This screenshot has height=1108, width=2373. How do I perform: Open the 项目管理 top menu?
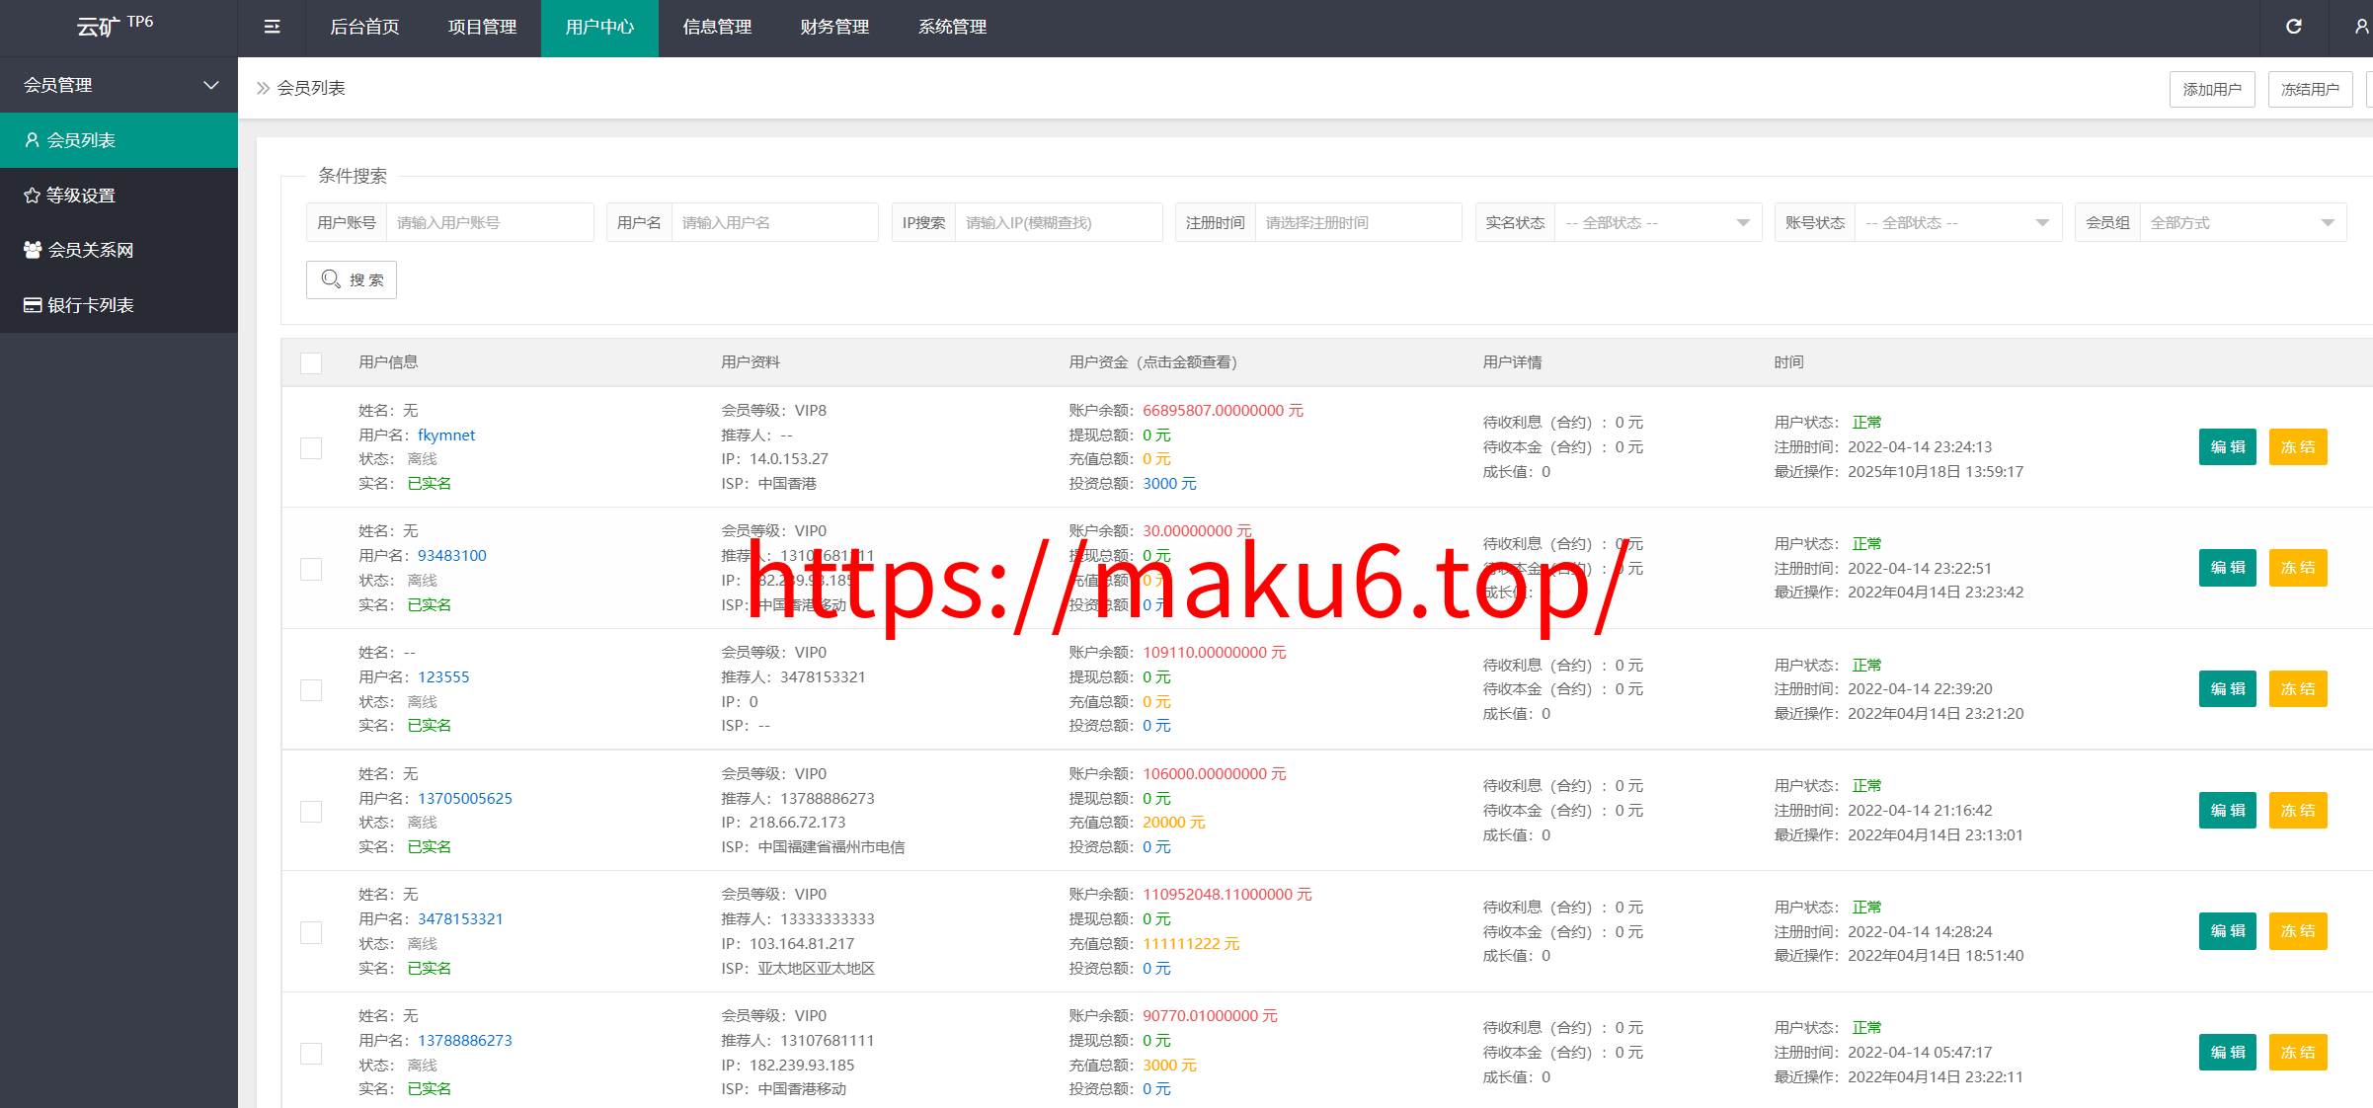click(482, 28)
